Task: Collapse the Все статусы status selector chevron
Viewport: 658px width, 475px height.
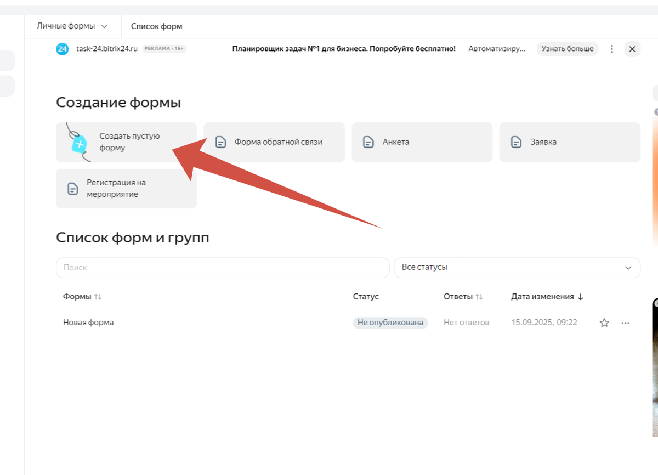Action: point(628,268)
